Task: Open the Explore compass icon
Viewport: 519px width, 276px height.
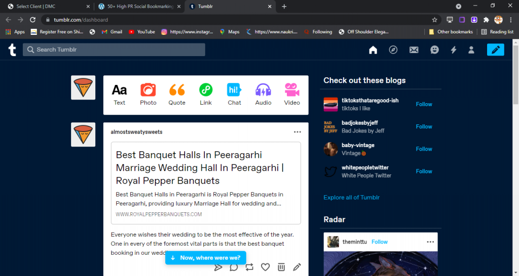Action: click(x=393, y=50)
